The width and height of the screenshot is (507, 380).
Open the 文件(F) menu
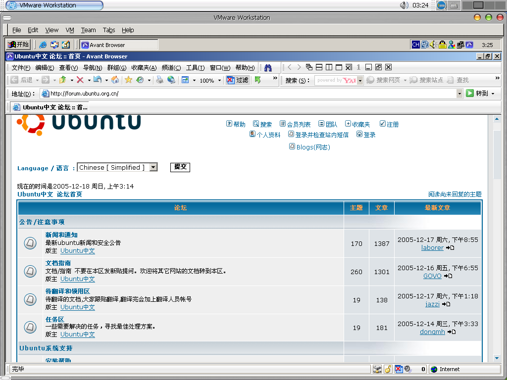pos(21,67)
